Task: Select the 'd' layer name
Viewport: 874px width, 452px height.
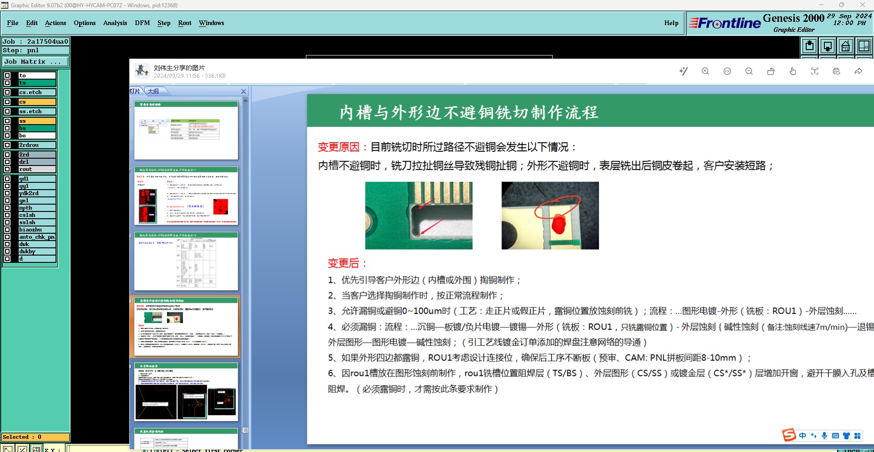Action: pyautogui.click(x=37, y=259)
